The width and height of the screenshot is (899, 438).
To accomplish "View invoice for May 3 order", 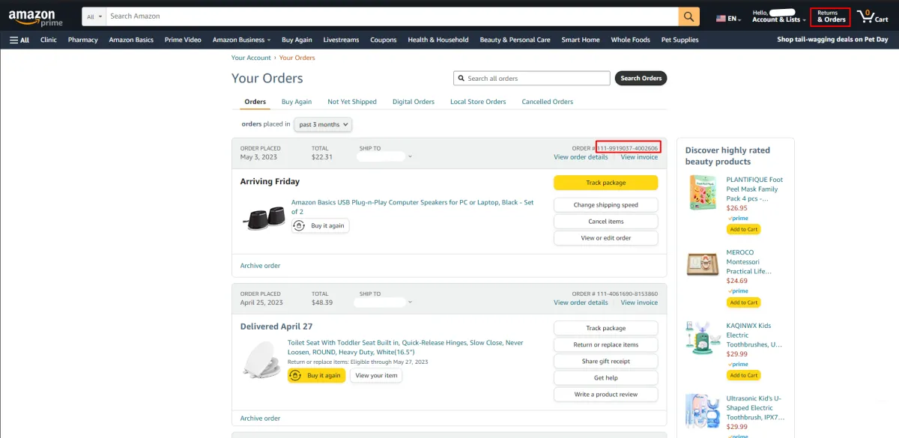I will 639,157.
